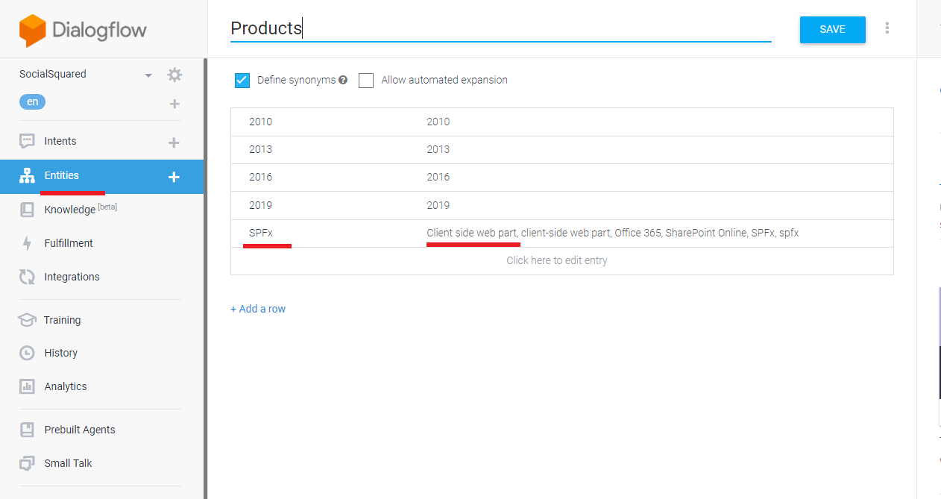Go to Integrations section
Image resolution: width=941 pixels, height=499 pixels.
tap(72, 277)
